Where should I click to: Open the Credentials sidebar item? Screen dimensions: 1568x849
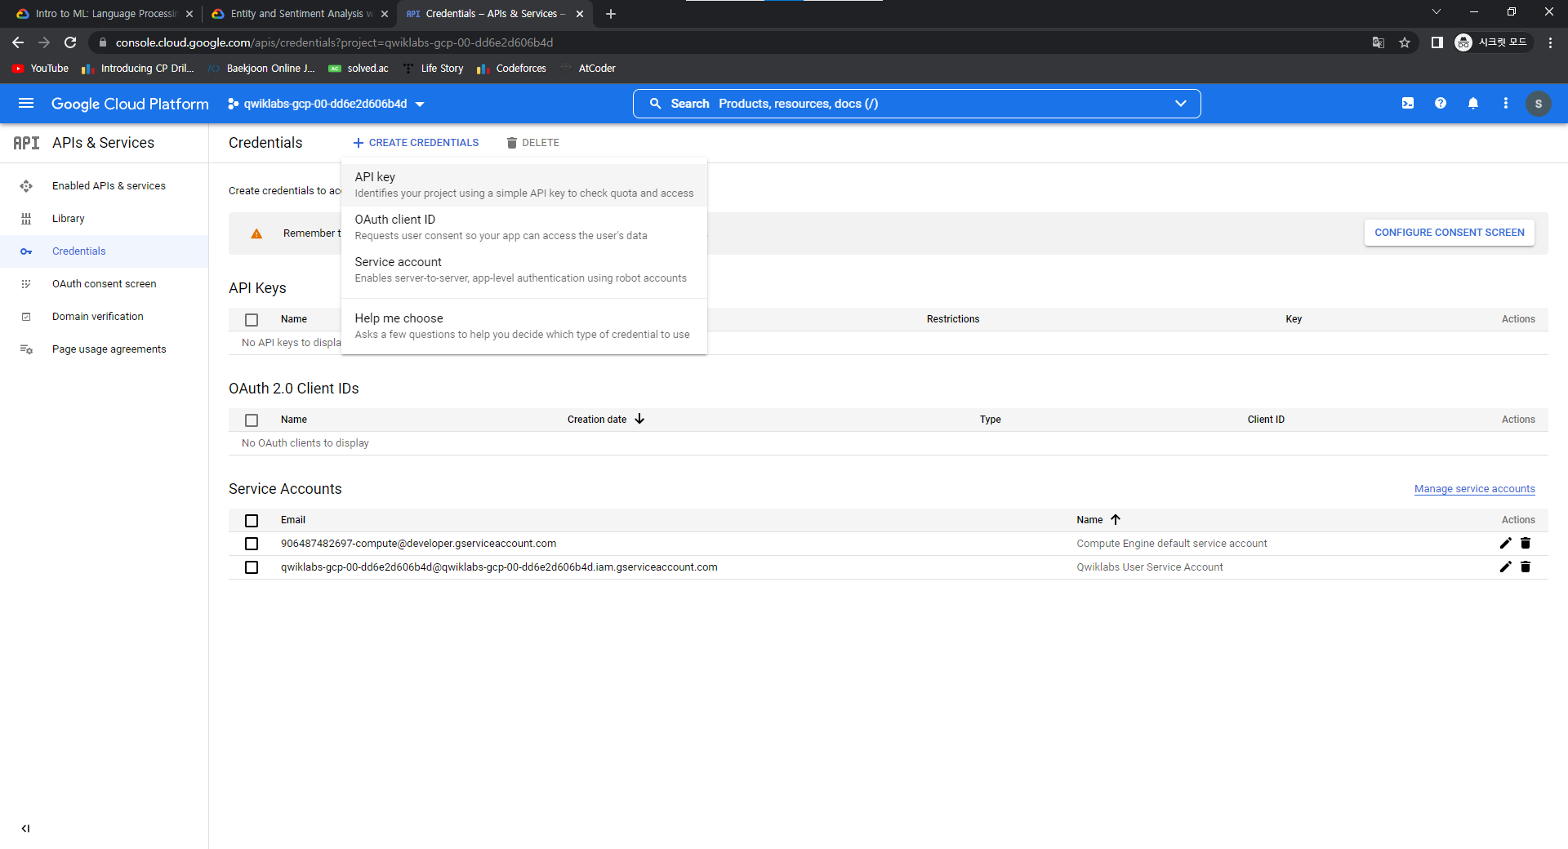click(104, 251)
